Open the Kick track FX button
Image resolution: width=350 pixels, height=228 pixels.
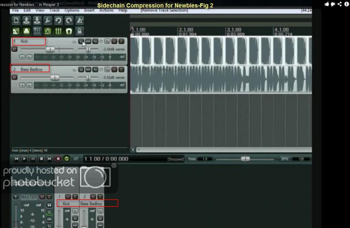pos(95,41)
